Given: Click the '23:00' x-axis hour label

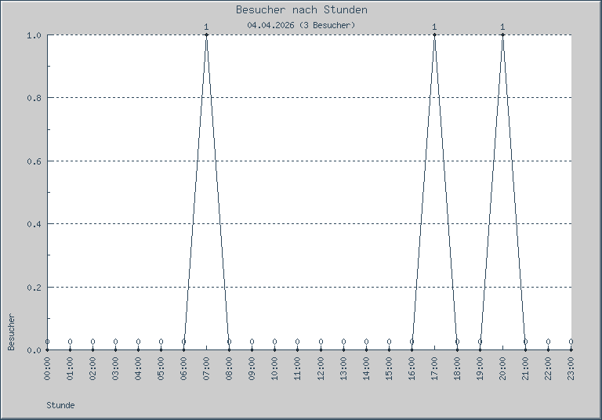Looking at the screenshot, I should (x=571, y=368).
